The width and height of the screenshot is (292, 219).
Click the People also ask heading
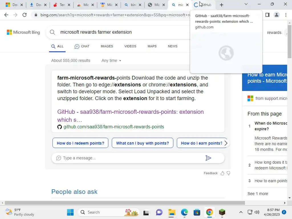[x=74, y=192]
